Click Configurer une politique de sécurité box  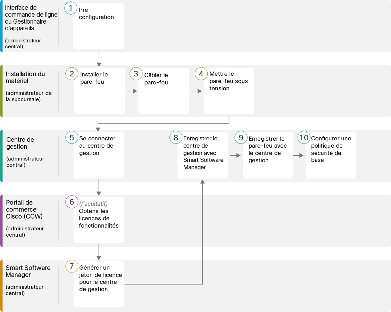pos(331,155)
